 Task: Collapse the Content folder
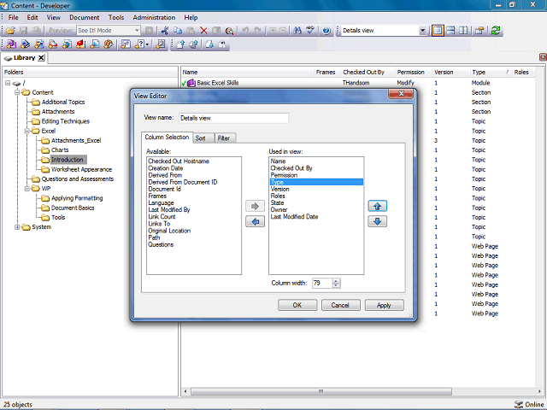click(x=17, y=92)
